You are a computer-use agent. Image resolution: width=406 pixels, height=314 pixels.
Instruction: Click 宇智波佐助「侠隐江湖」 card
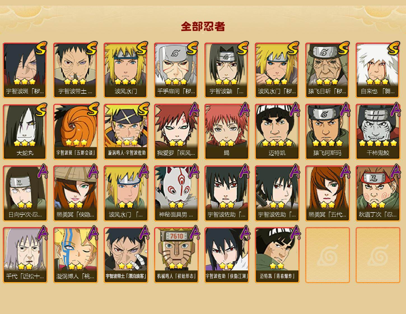pyautogui.click(x=227, y=255)
